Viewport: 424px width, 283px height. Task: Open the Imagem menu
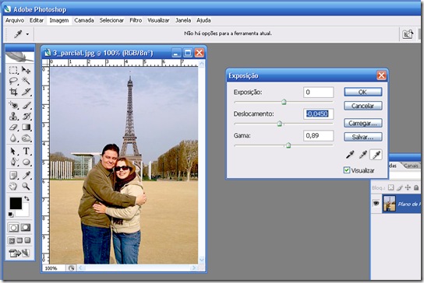pos(59,20)
